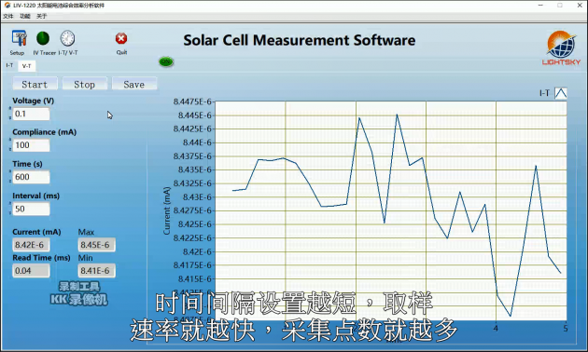The height and width of the screenshot is (352, 588).
Task: Toggle the green ON indicator
Action: click(x=166, y=61)
